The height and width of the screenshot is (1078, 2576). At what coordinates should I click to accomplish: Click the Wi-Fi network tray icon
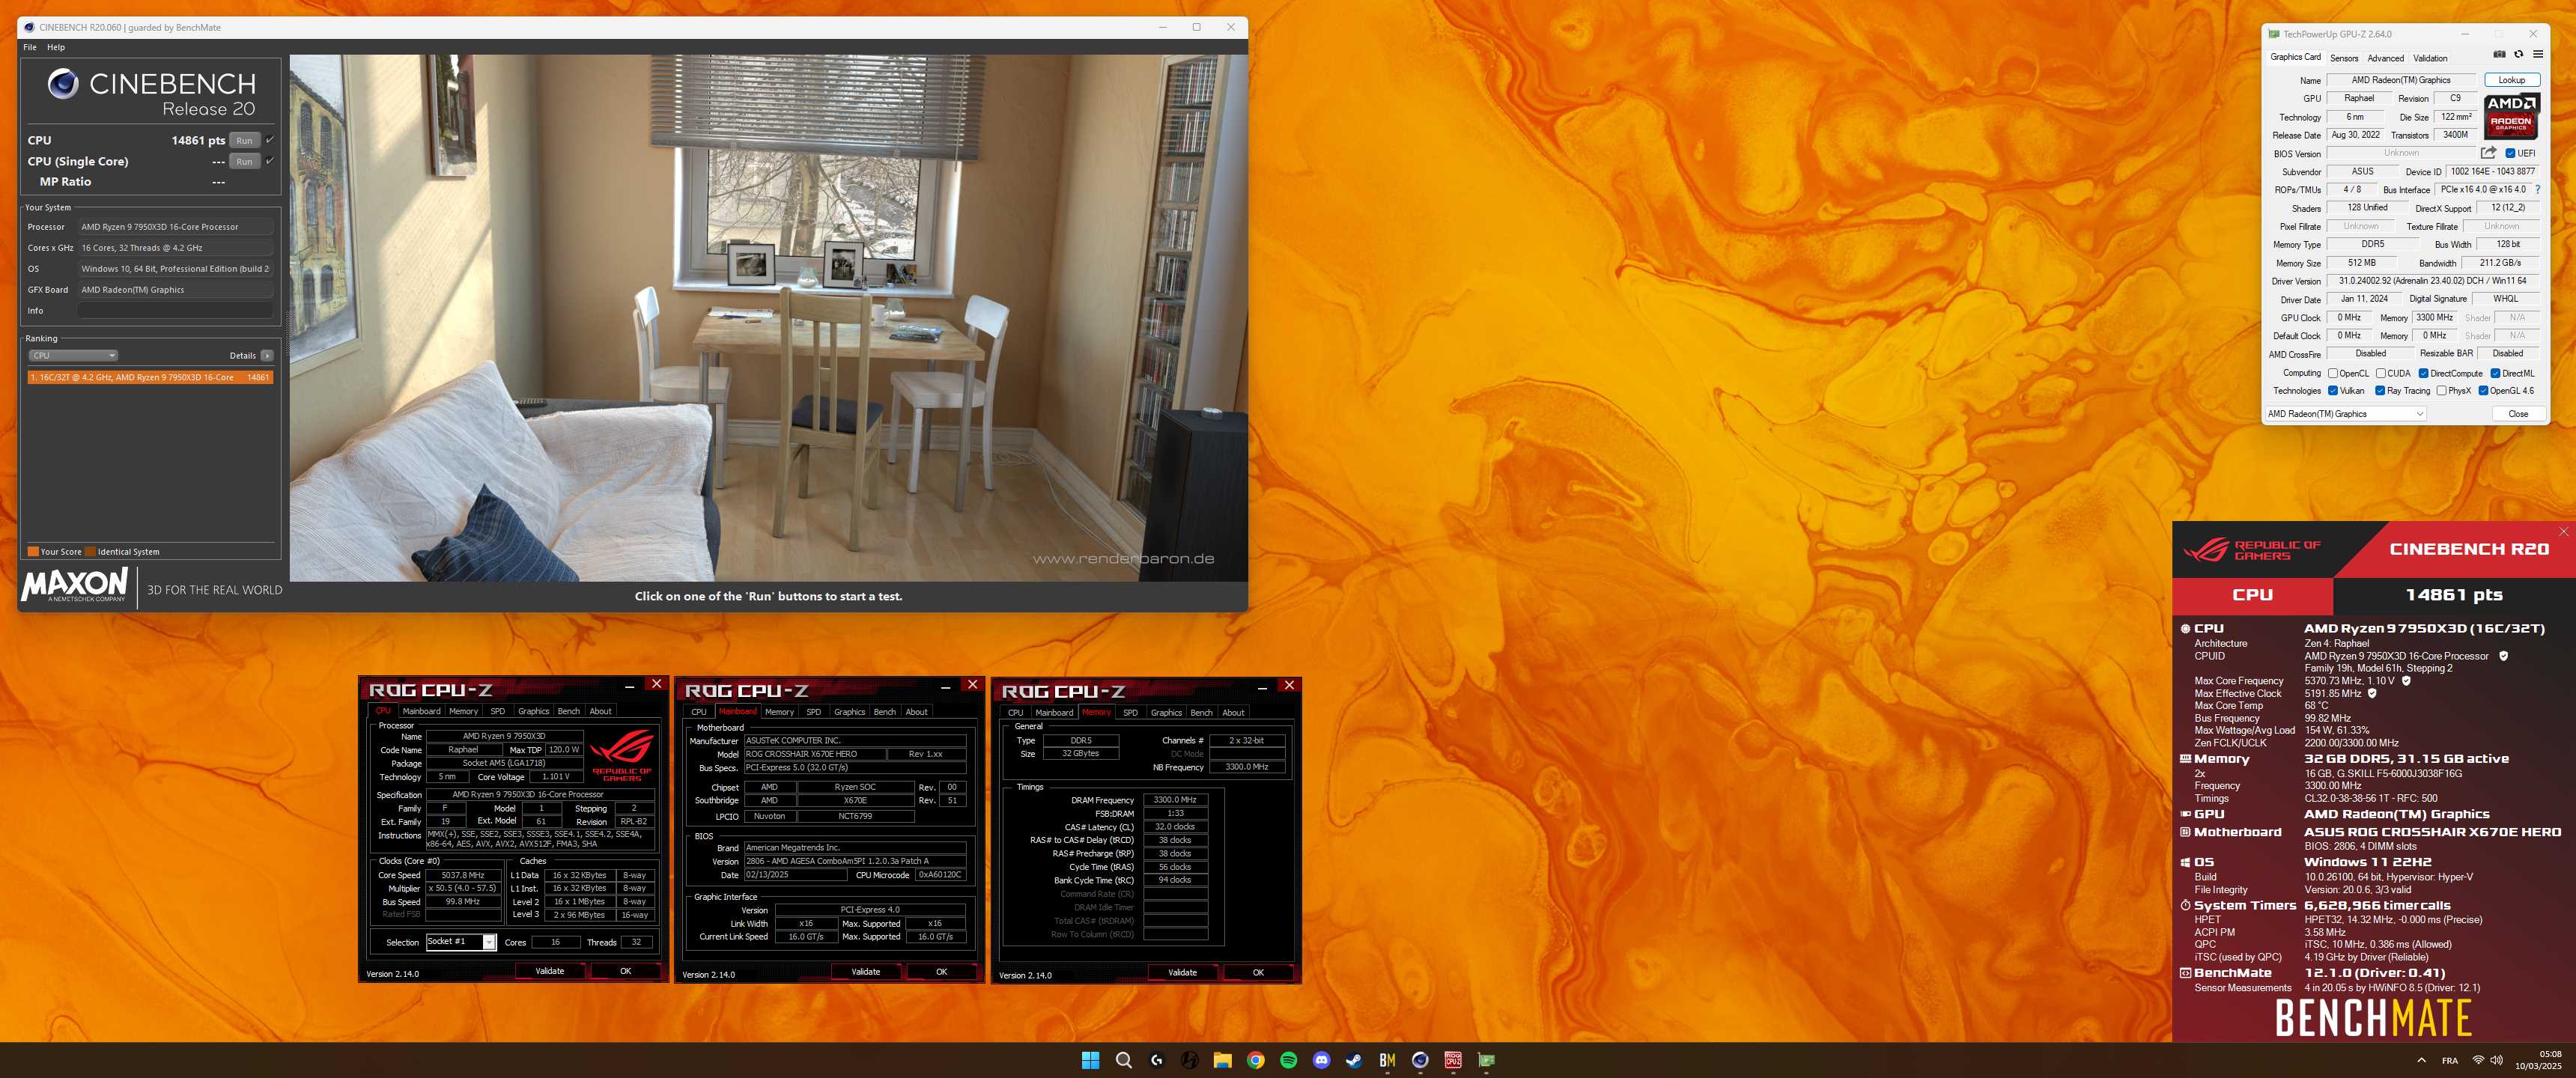(2478, 1060)
